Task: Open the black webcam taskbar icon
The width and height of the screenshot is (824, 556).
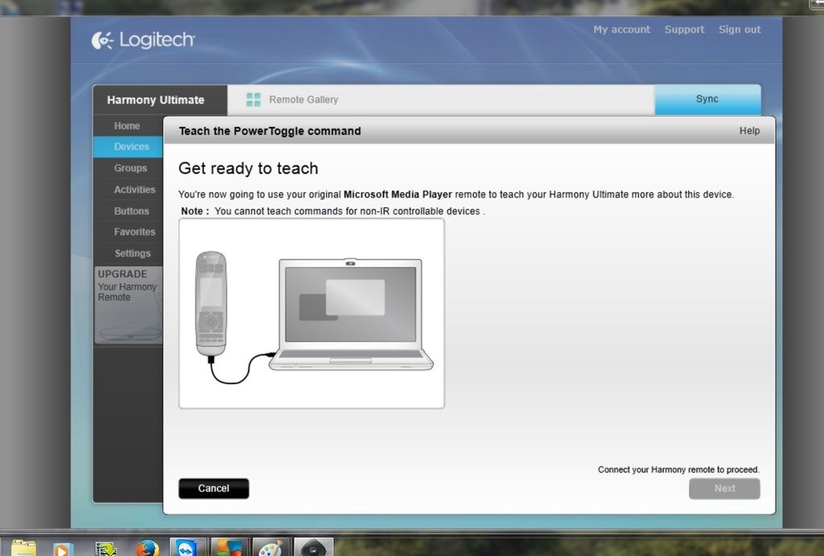Action: pos(313,548)
